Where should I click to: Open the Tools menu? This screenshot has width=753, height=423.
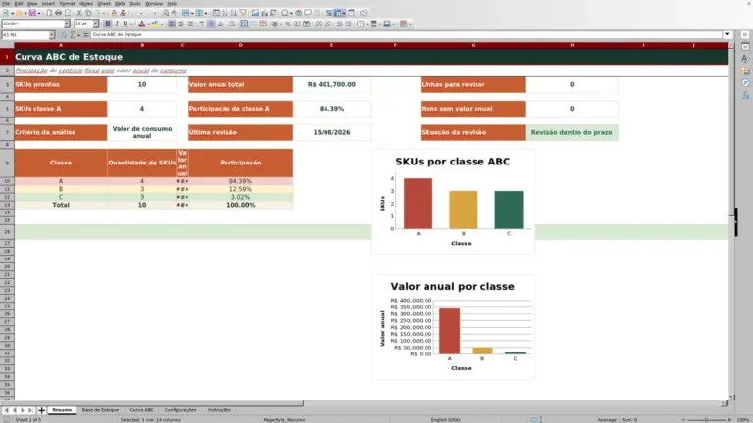tap(135, 3)
